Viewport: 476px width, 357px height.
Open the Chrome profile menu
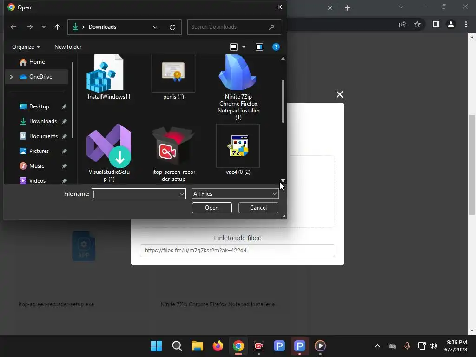click(x=451, y=24)
